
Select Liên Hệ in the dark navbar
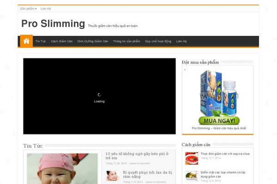181,41
